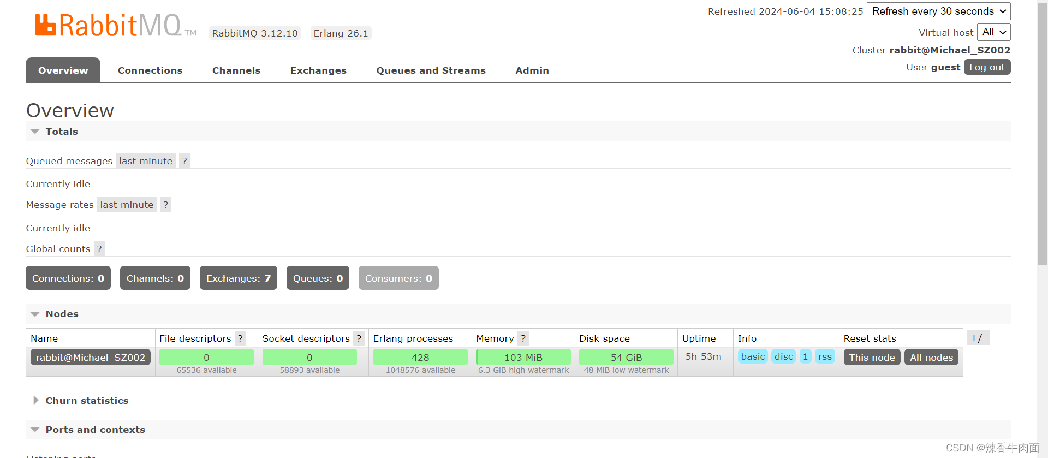Click the Refreshed 2024-06-04 timestamp text
Screen dimensions: 1048x458
coord(785,11)
